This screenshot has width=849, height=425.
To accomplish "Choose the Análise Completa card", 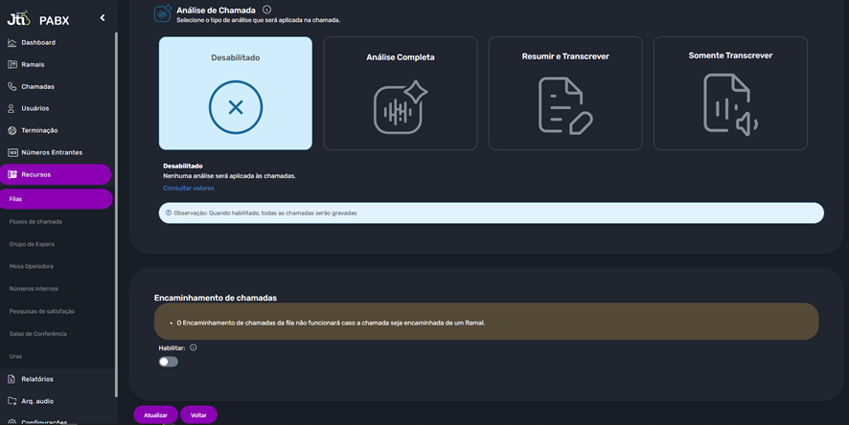I will pos(400,93).
